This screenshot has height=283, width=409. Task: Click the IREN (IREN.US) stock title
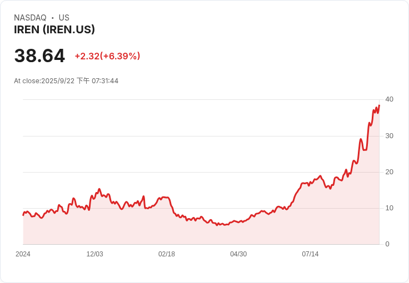coord(54,29)
